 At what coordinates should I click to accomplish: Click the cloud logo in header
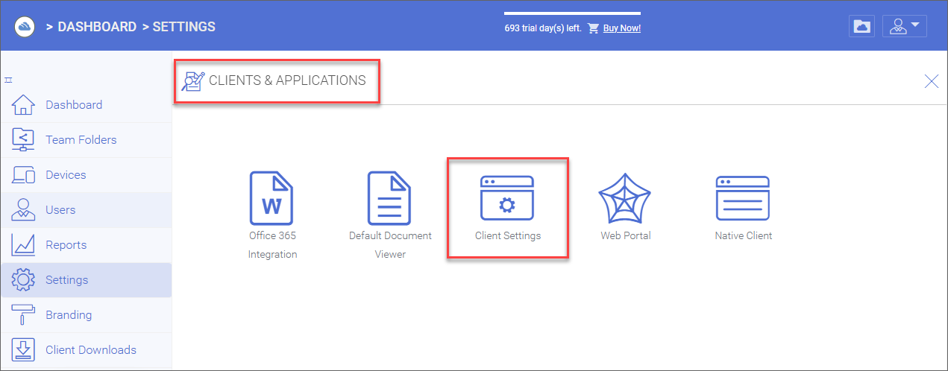[x=26, y=27]
